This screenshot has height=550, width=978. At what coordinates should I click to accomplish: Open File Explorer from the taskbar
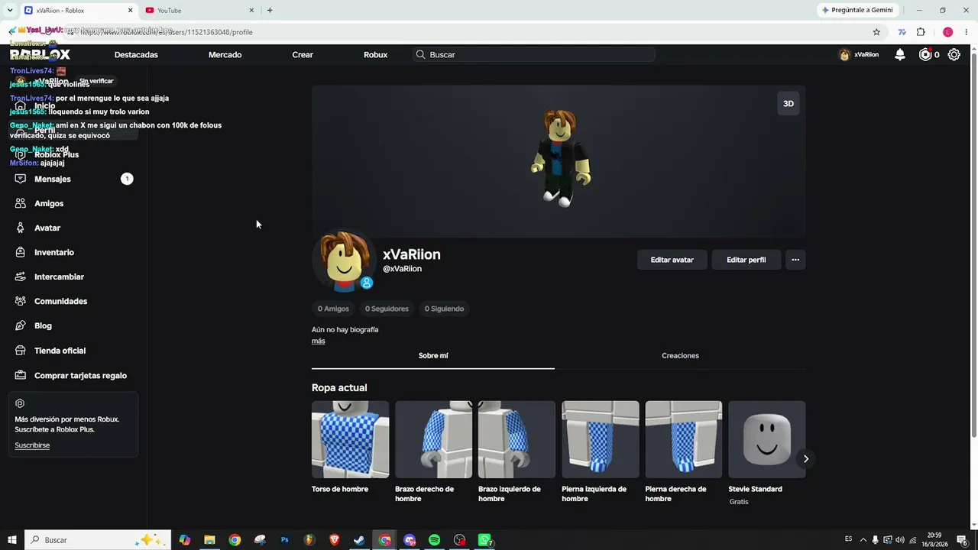point(209,540)
